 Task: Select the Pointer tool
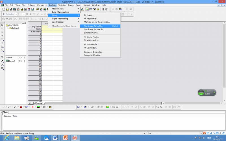pyautogui.click(x=2, y=25)
